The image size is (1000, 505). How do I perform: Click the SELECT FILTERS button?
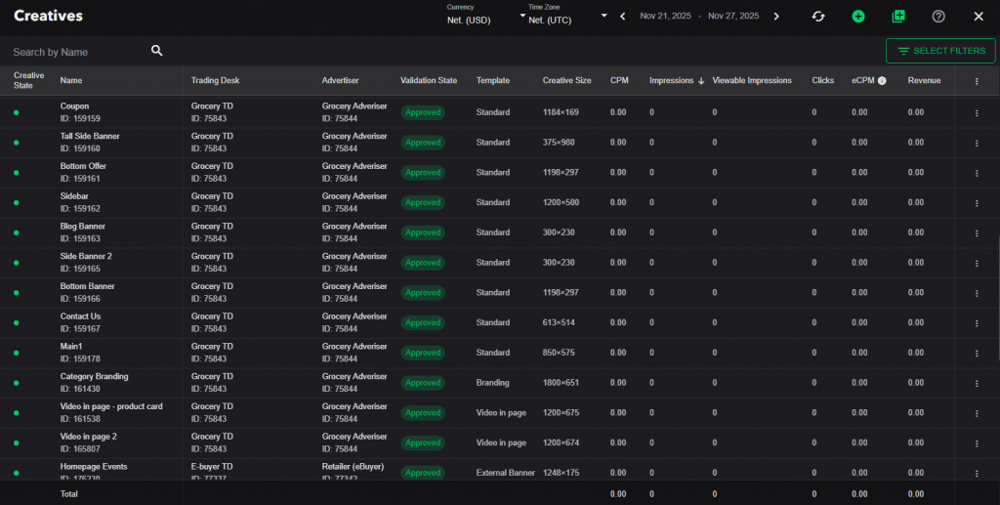[940, 51]
